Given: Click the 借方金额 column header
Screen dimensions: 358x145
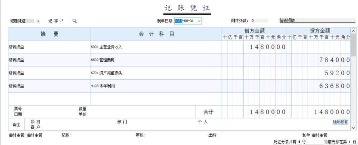Looking at the screenshot, I should [254, 31].
